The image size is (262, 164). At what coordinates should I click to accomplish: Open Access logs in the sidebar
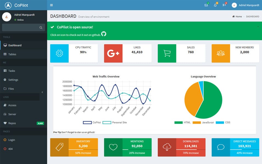pyautogui.click(x=23, y=105)
